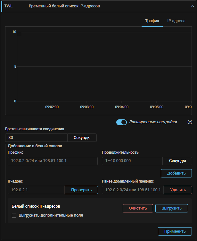Click the Выгрузить button
The image size is (197, 241).
(x=171, y=208)
